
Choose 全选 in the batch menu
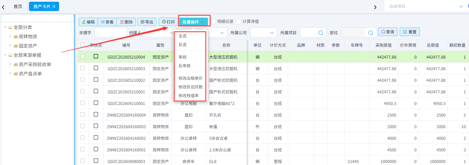coord(183,36)
